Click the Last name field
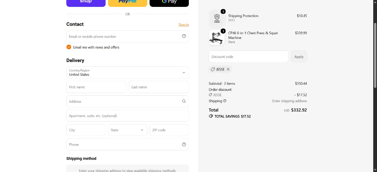Viewport: 377px width, 172px height. pyautogui.click(x=159, y=87)
